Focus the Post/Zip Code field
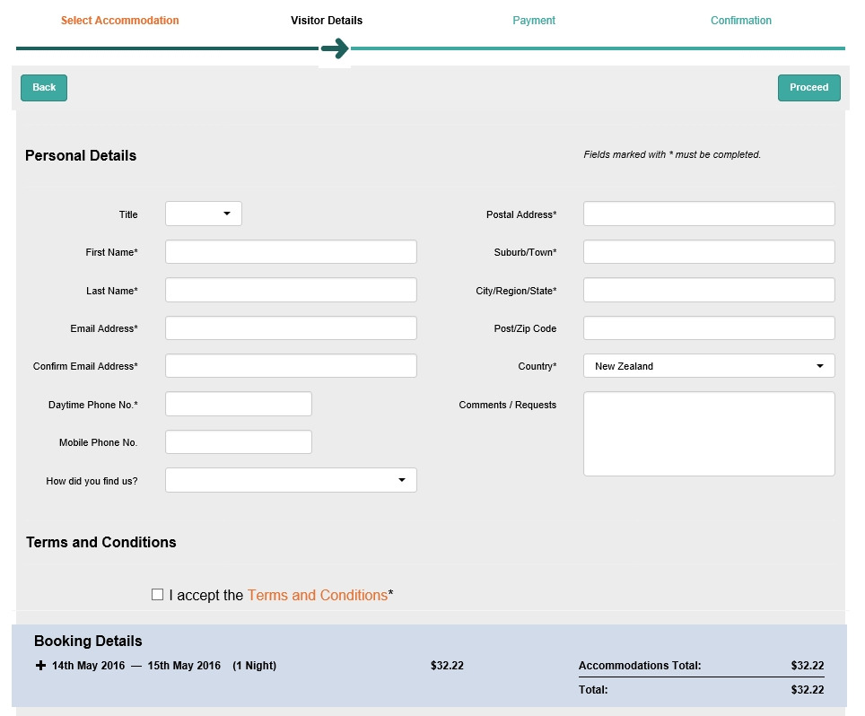 709,327
